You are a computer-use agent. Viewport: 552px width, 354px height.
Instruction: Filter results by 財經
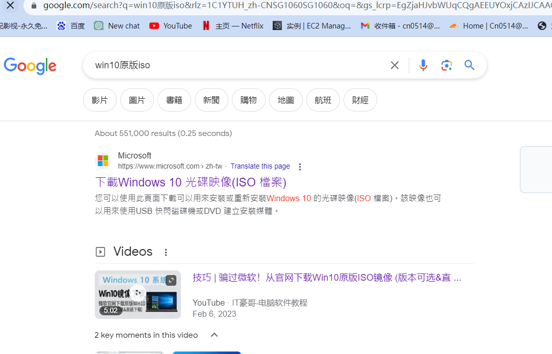[x=360, y=100]
